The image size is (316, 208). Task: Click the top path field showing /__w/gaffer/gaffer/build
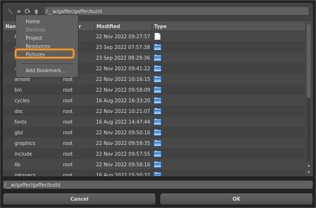click(176, 11)
